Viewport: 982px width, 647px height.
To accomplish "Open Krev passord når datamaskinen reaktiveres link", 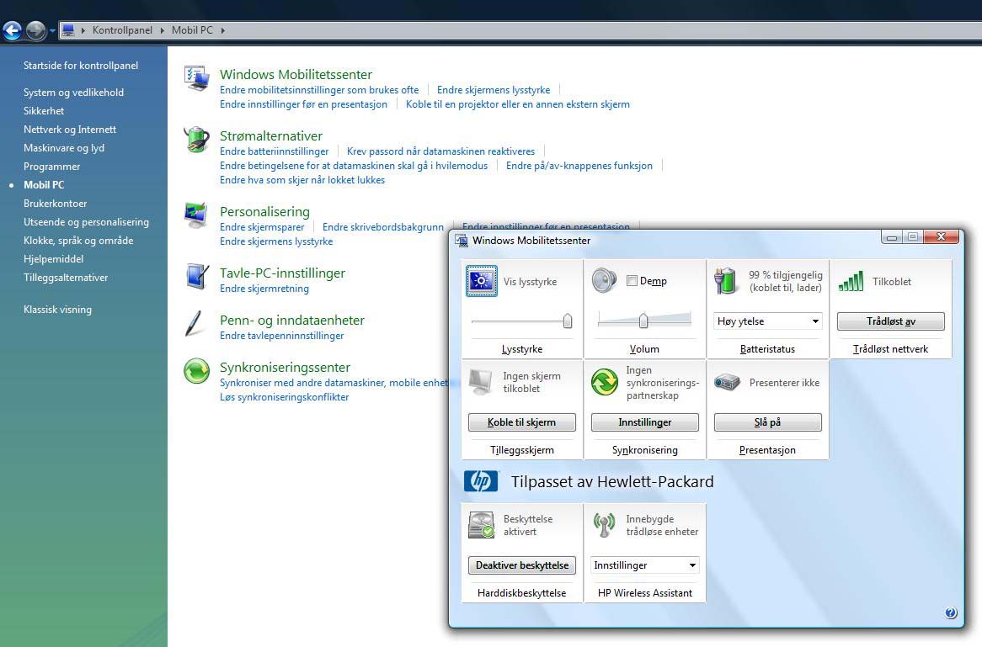I will 441,151.
